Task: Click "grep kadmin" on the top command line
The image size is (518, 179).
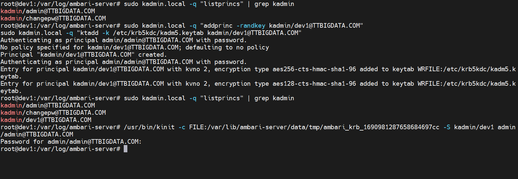Action: pyautogui.click(x=274, y=4)
